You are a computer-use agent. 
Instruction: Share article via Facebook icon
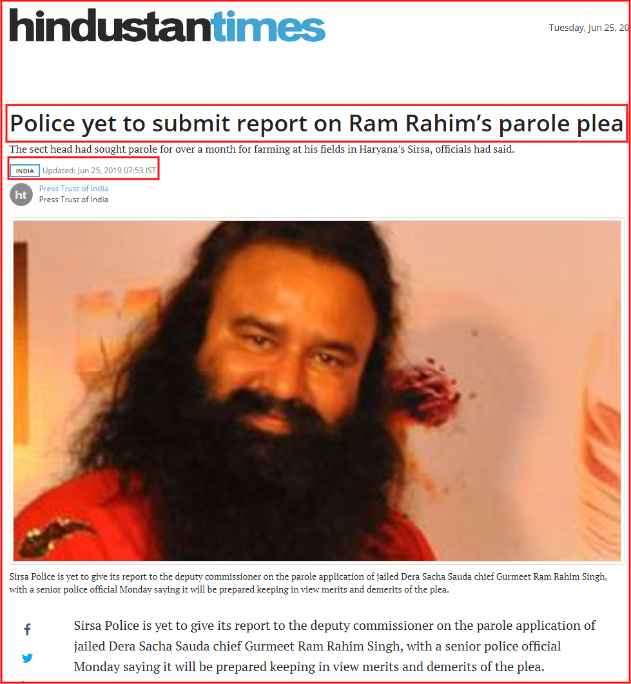27,629
